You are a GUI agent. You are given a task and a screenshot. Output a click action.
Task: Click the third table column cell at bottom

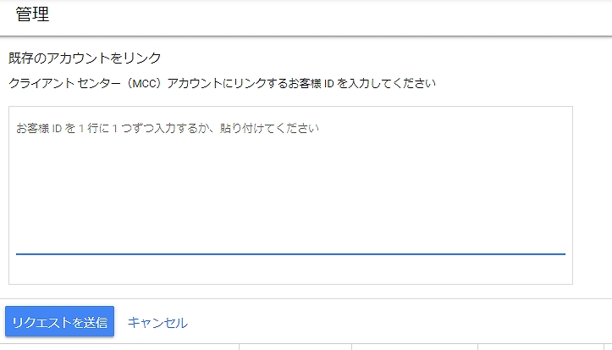415,347
